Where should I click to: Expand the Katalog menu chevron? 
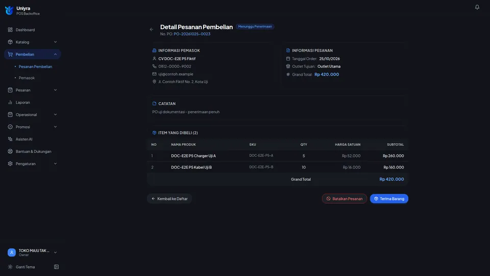tap(55, 42)
